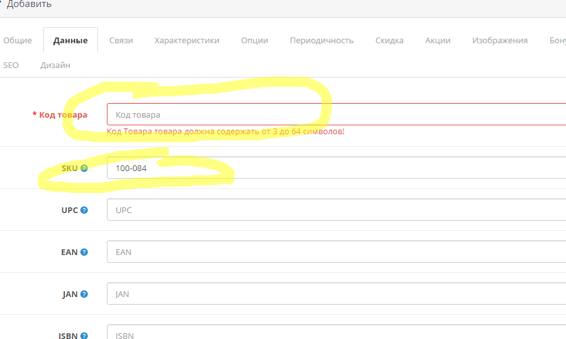Screen dimensions: 566x339
Task: Open the Скидка tab
Action: click(x=389, y=40)
